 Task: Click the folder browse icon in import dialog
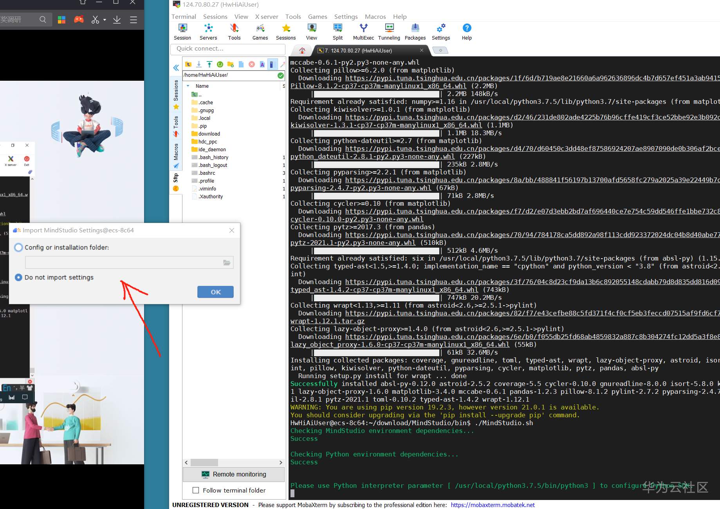[x=227, y=263]
